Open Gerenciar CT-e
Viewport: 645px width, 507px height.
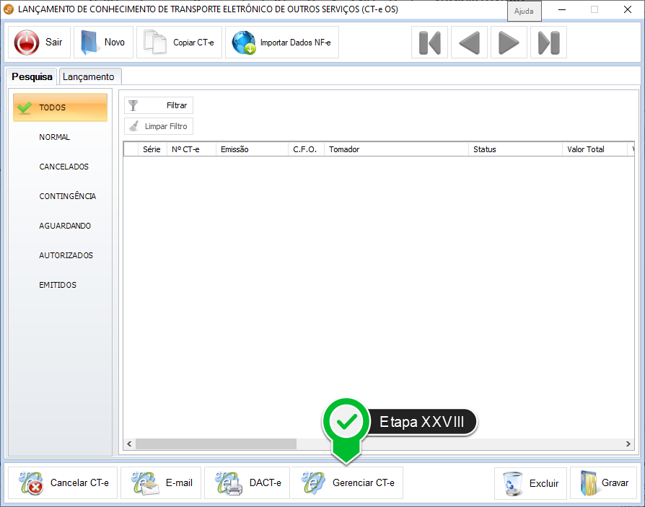347,483
